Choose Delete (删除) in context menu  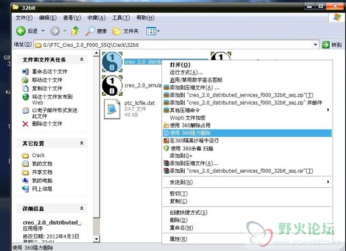(x=247, y=220)
